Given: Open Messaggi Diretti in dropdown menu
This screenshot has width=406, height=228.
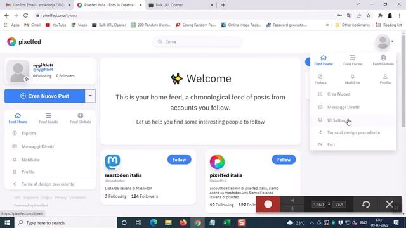Looking at the screenshot, I should tap(353, 107).
